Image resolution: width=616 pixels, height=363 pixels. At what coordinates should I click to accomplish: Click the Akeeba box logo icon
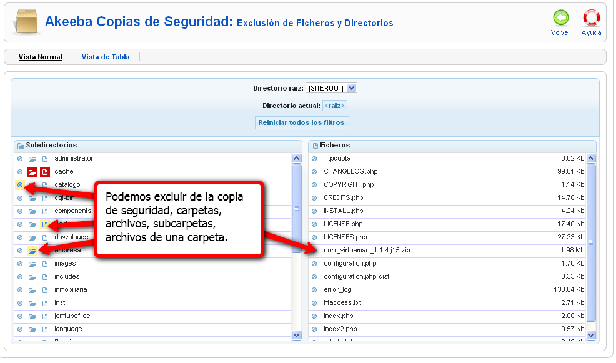pos(26,22)
